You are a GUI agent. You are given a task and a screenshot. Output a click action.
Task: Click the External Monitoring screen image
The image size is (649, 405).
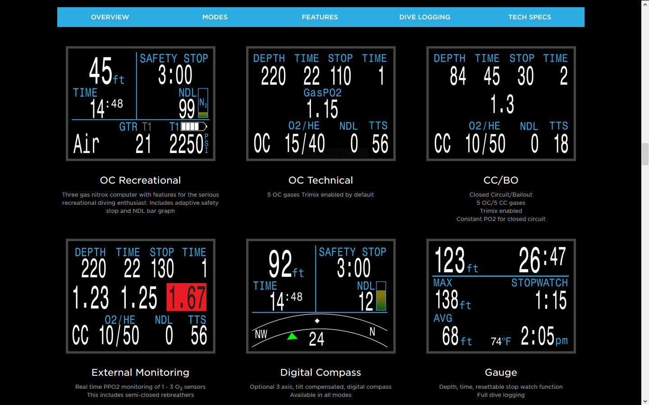pos(141,296)
